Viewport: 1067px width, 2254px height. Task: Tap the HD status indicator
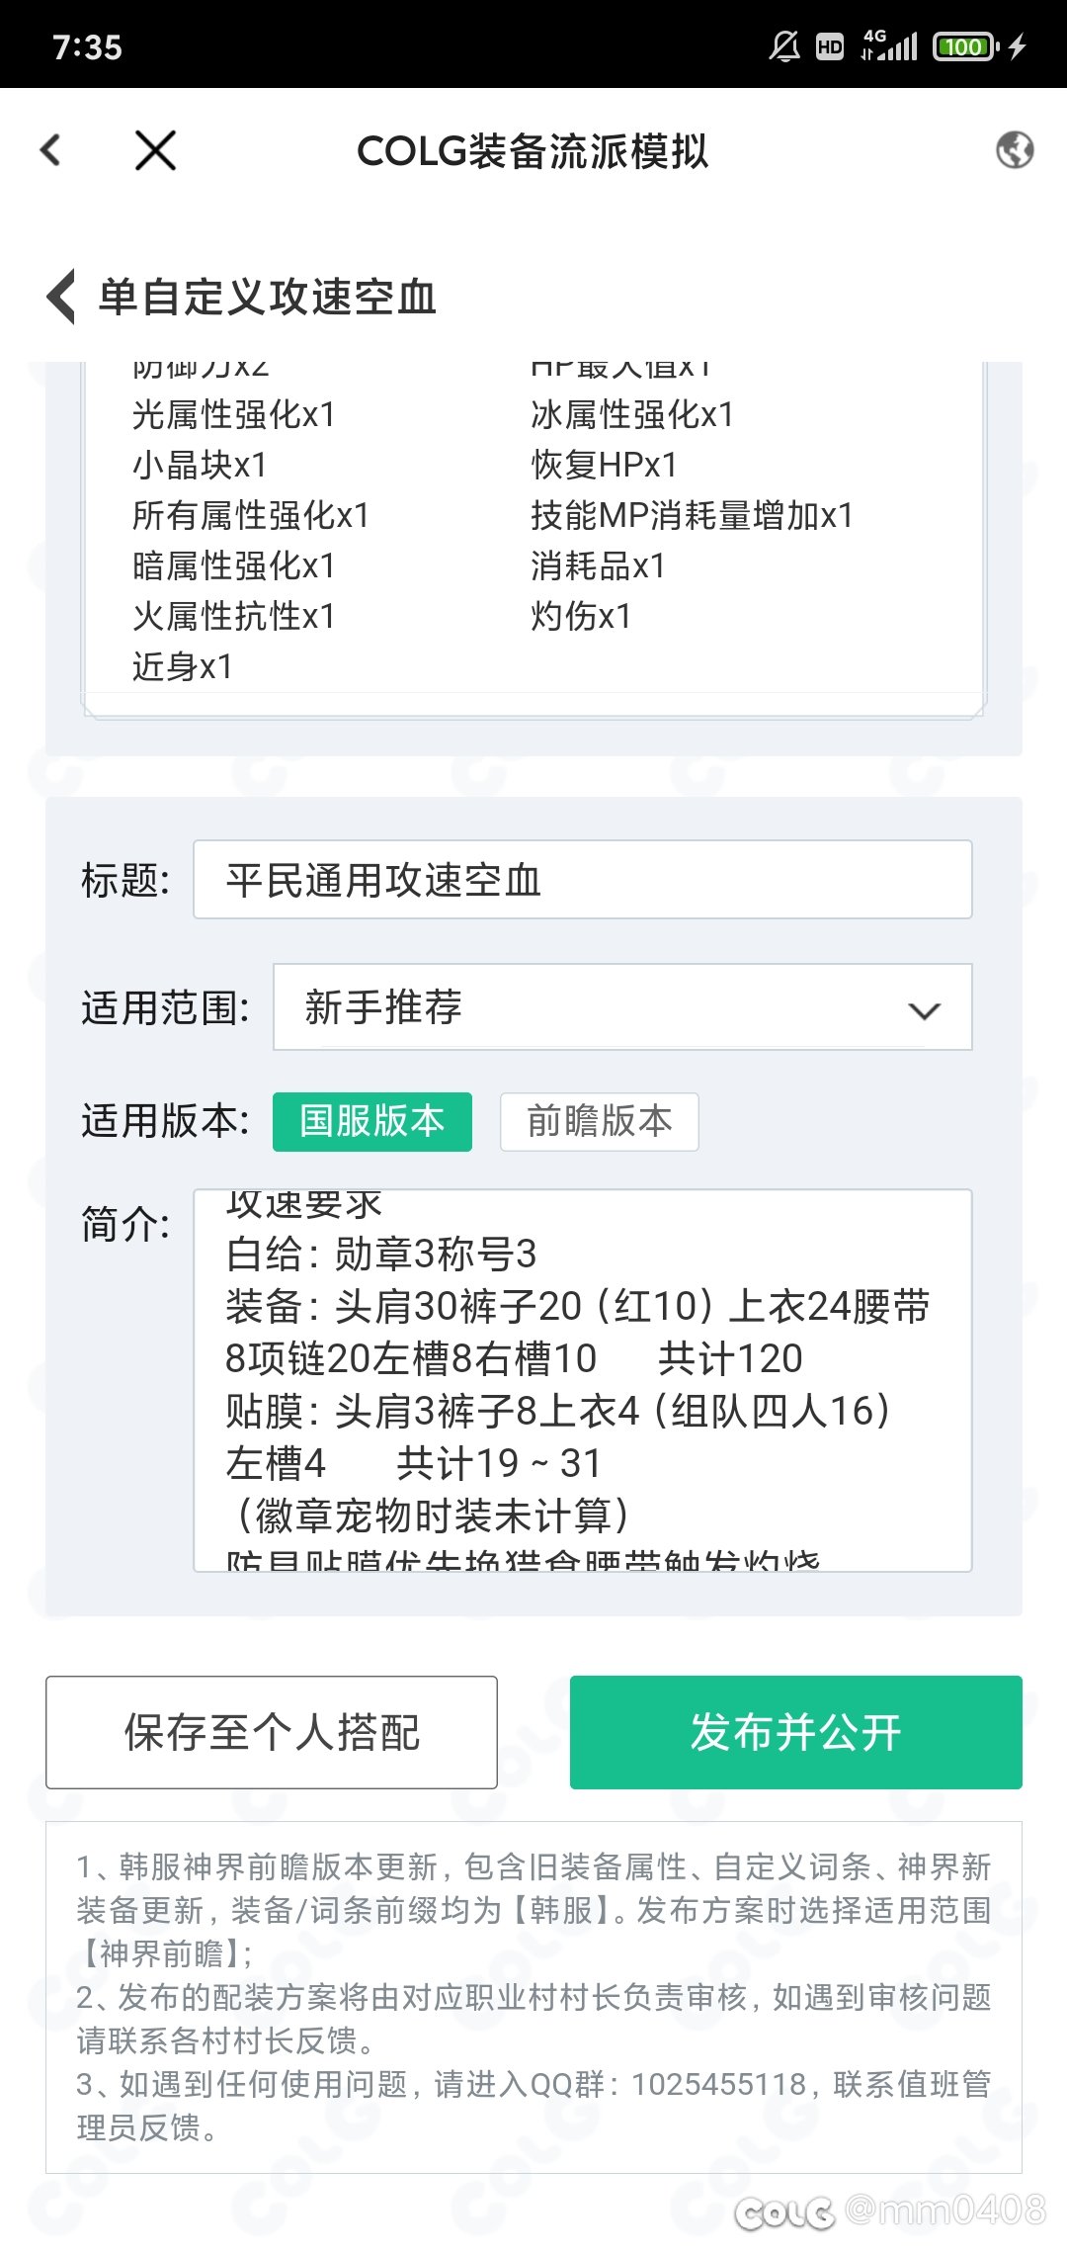click(830, 46)
